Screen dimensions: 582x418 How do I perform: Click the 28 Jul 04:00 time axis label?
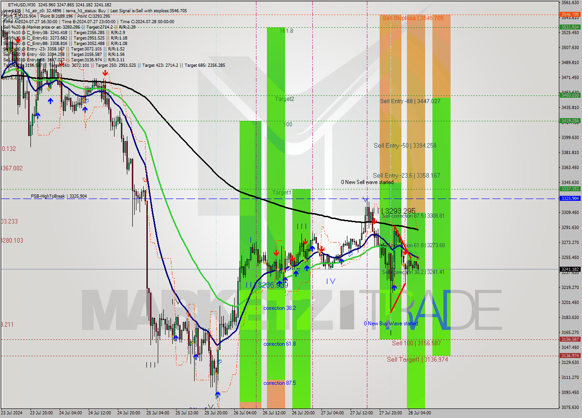420,413
